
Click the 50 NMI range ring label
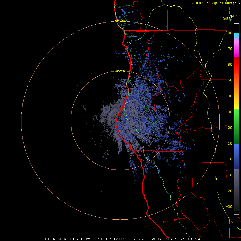click(120, 71)
